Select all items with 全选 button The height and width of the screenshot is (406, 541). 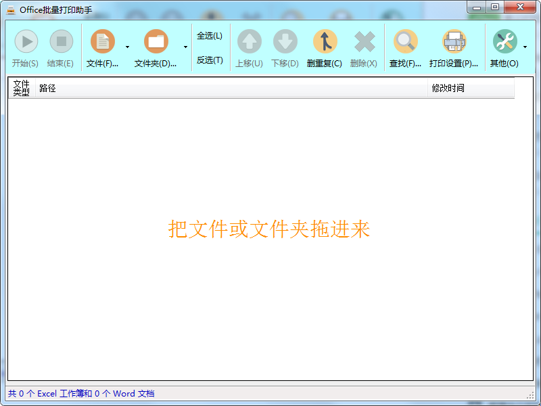click(210, 35)
